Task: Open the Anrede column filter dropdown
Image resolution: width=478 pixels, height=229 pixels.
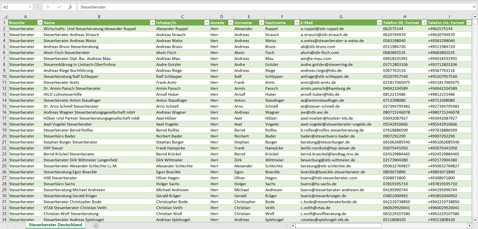Action: pos(231,23)
